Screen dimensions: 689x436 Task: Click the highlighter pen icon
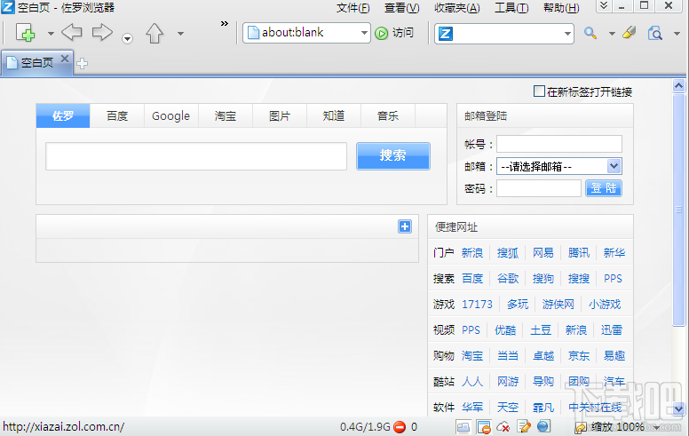click(x=630, y=33)
